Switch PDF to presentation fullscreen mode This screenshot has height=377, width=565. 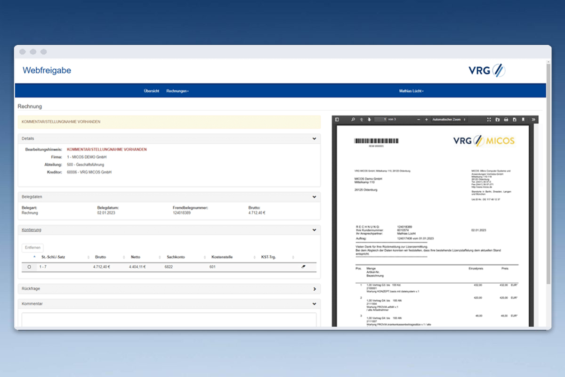coord(489,120)
